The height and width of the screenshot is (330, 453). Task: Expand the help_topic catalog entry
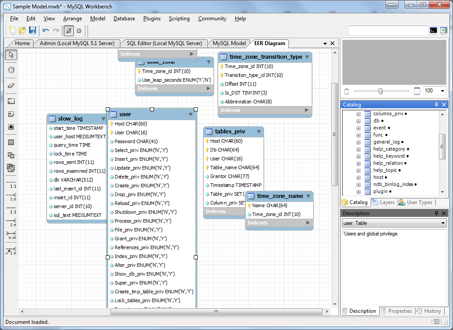point(357,170)
